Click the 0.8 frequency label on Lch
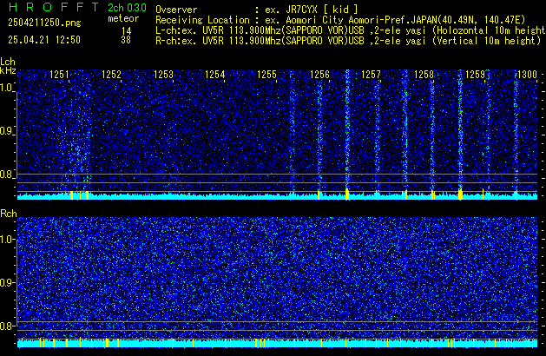 coord(7,175)
